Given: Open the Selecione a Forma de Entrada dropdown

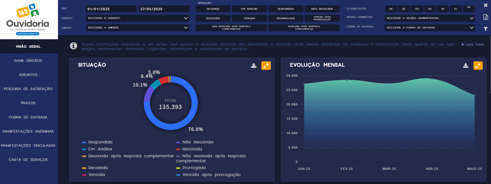Looking at the screenshot, I should point(430,28).
